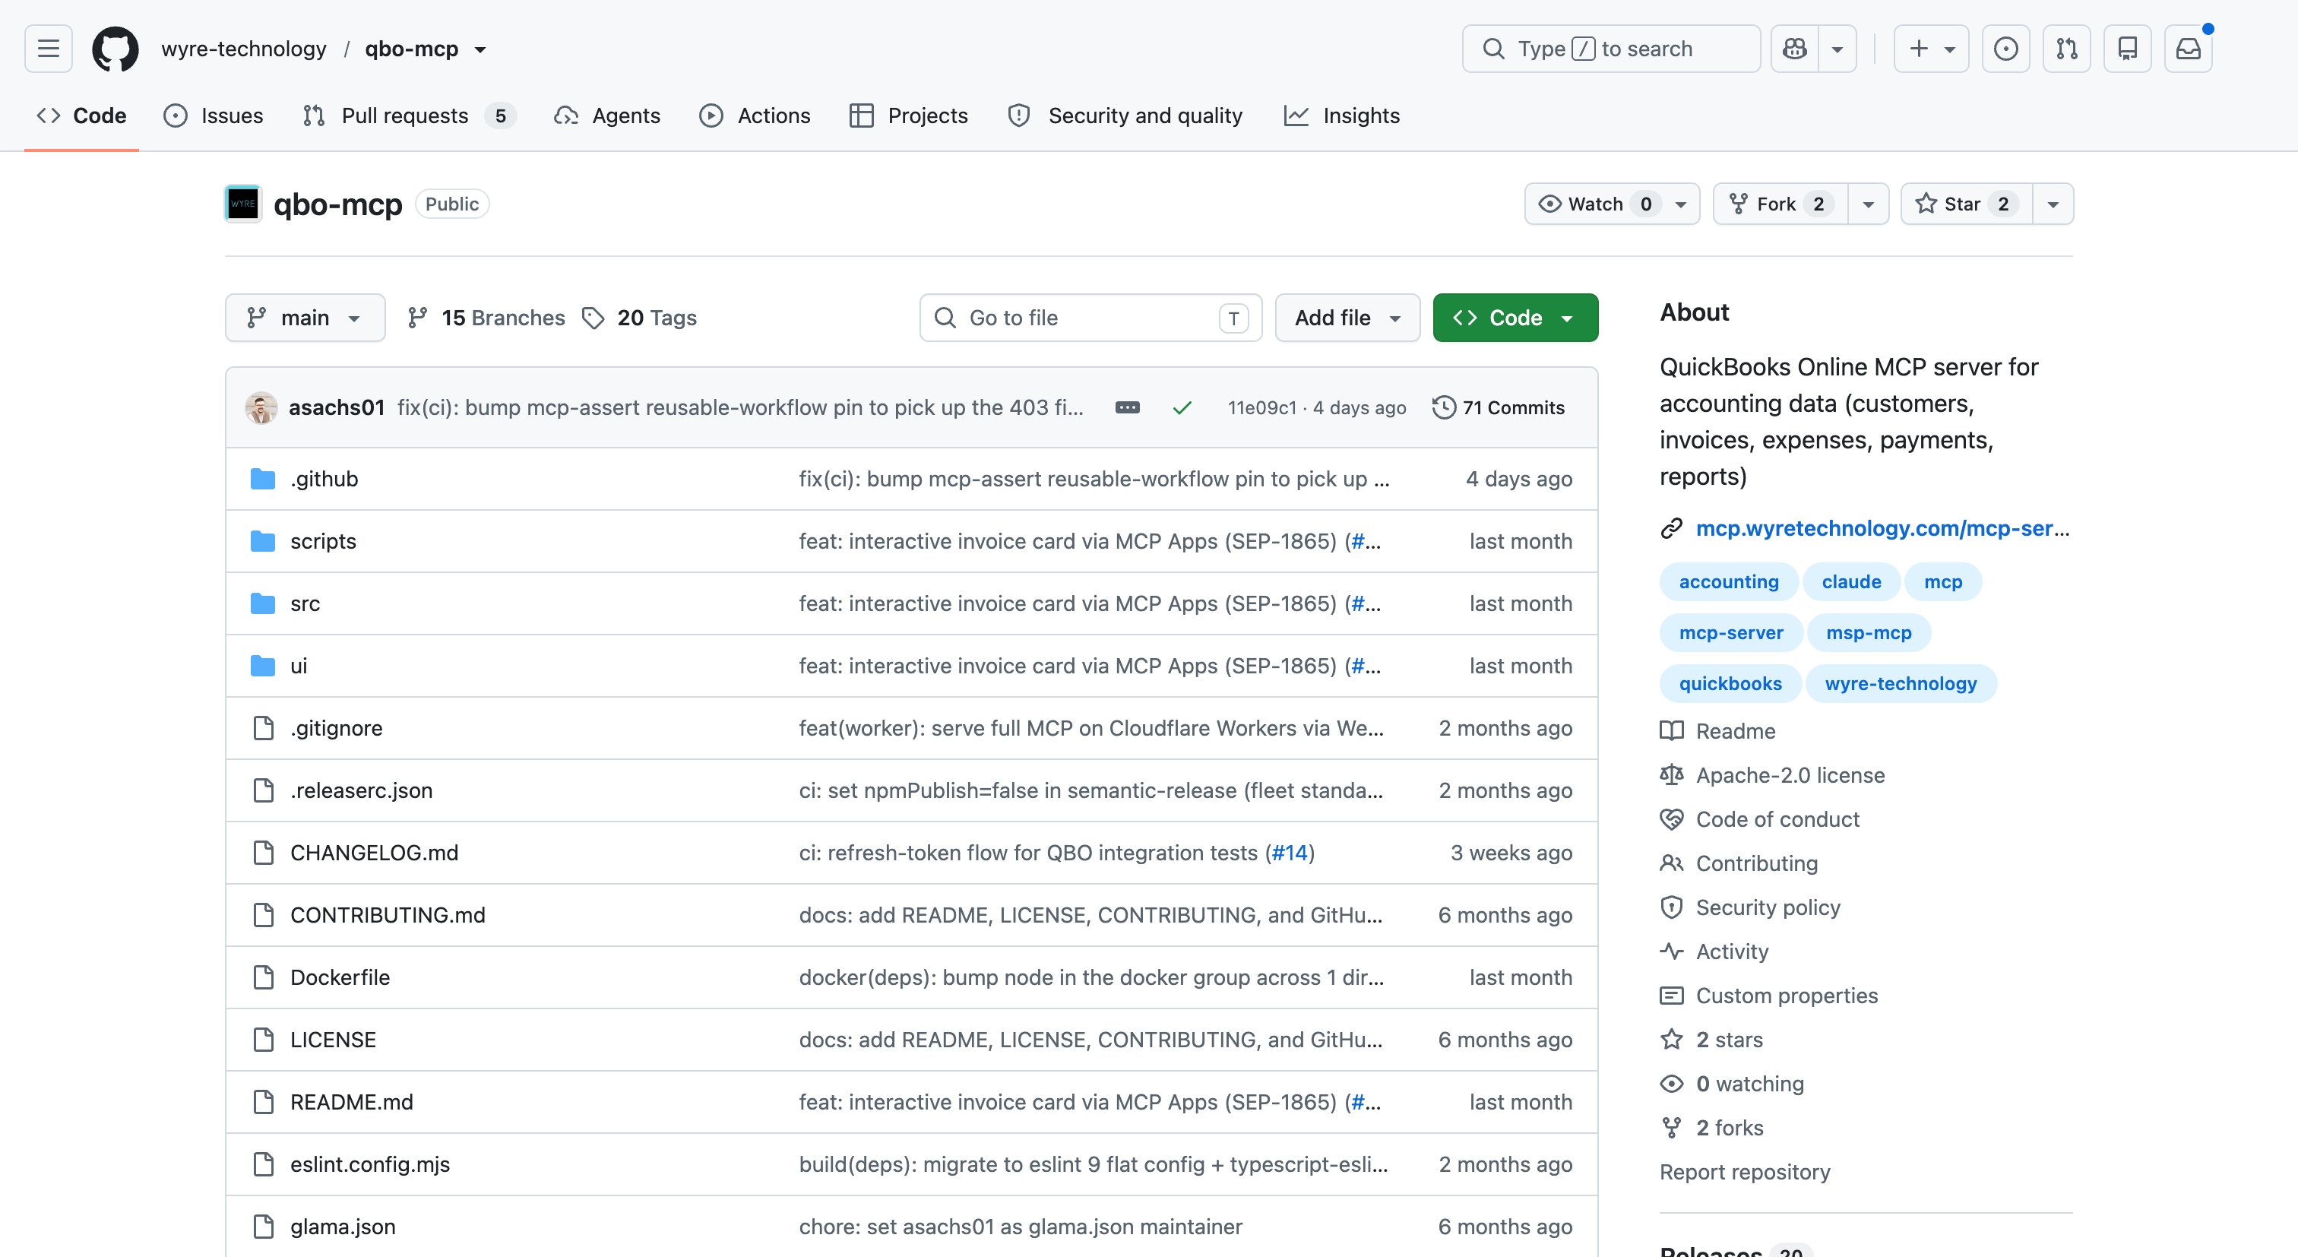2298x1257 pixels.
Task: Click the Activity pulse icon
Action: click(1672, 951)
